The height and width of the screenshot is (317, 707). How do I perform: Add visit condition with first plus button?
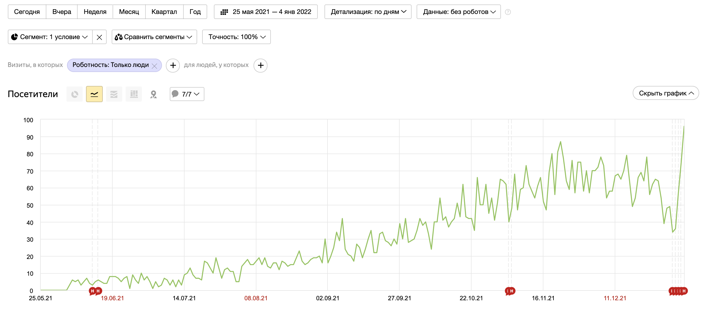(x=173, y=65)
